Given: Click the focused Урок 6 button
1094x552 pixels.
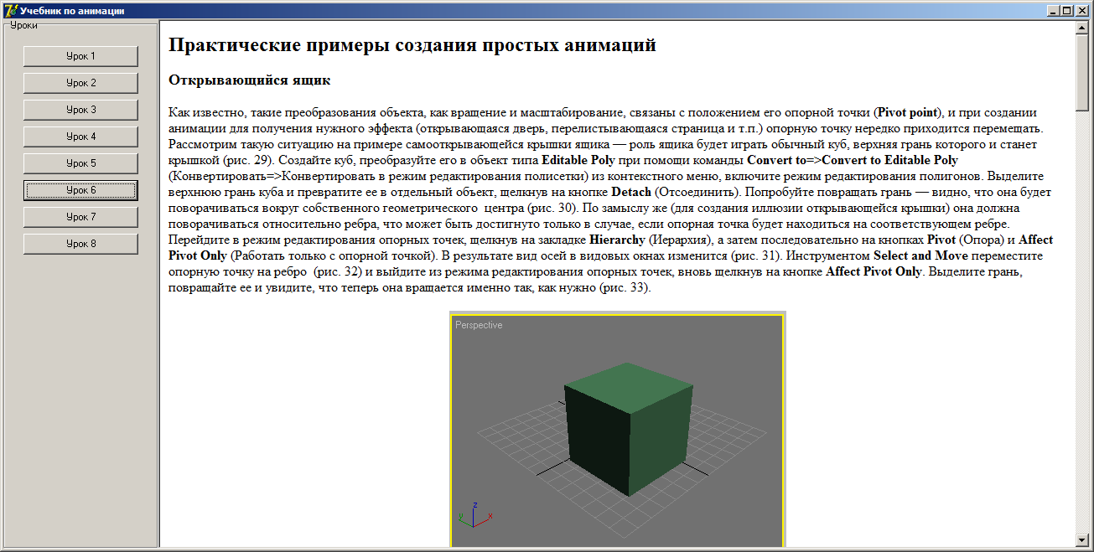Looking at the screenshot, I should click(80, 190).
